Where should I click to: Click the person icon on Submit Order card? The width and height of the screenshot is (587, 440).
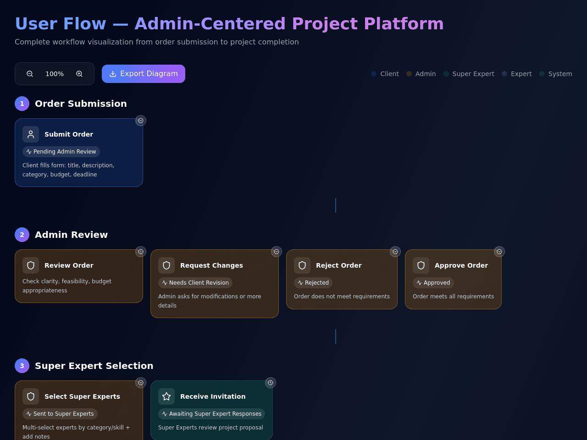point(31,134)
